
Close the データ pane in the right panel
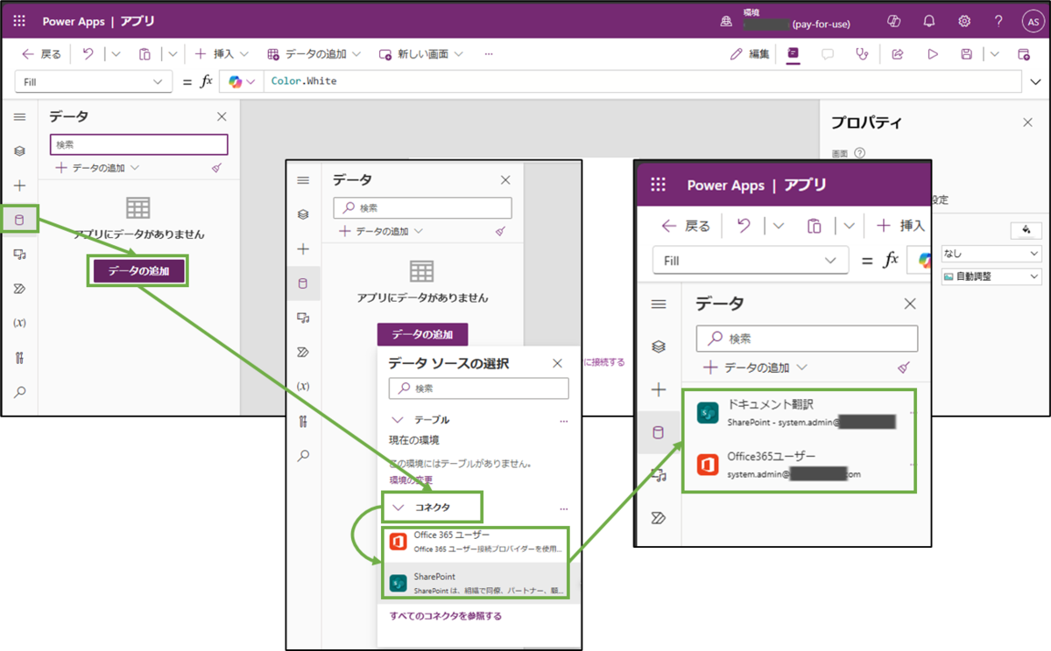[x=910, y=304]
